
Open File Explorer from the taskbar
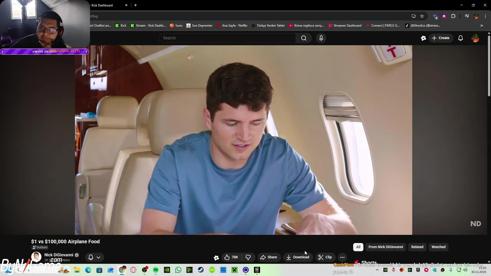pyautogui.click(x=77, y=270)
